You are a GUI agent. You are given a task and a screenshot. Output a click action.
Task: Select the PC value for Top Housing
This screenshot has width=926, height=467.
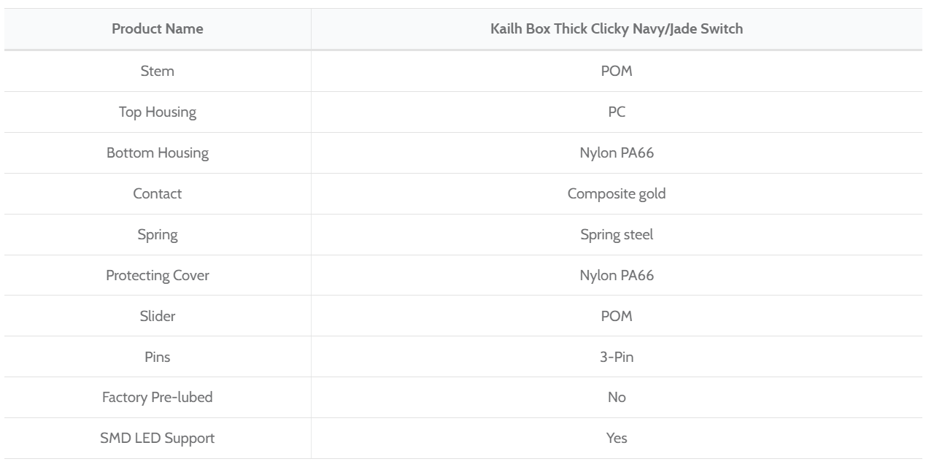tap(617, 112)
